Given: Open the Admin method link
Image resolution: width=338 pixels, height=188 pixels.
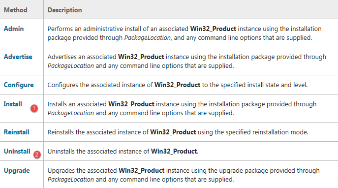Looking at the screenshot, I should tap(14, 29).
